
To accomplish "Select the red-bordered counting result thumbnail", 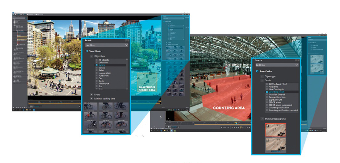I will pyautogui.click(x=276, y=130).
